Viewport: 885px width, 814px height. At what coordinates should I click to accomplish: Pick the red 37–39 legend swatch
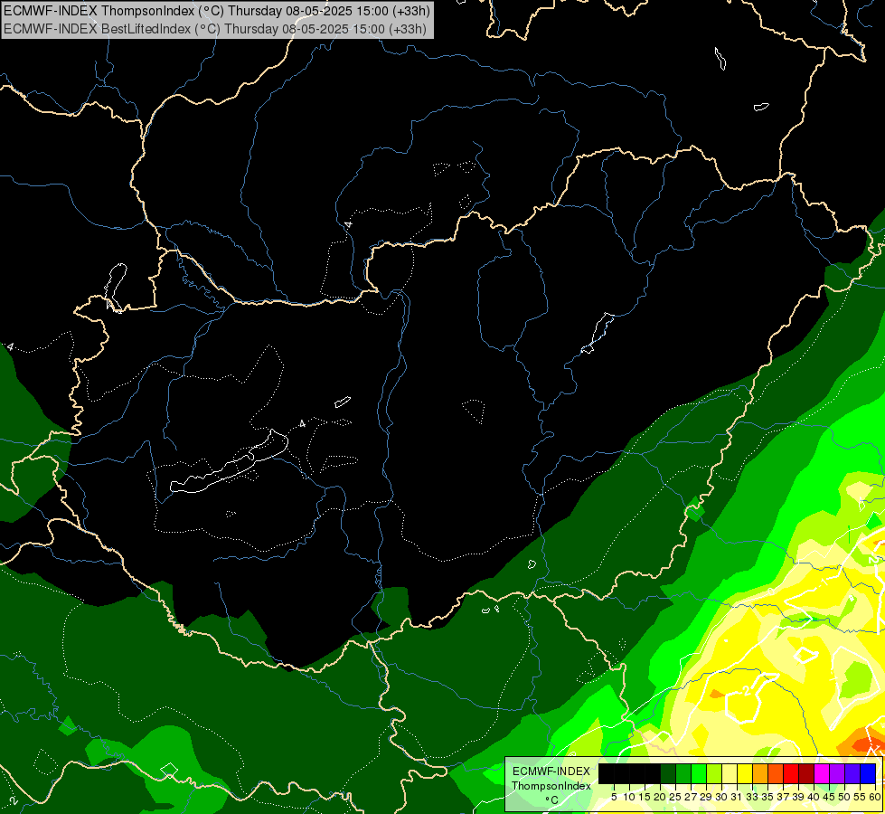[791, 773]
